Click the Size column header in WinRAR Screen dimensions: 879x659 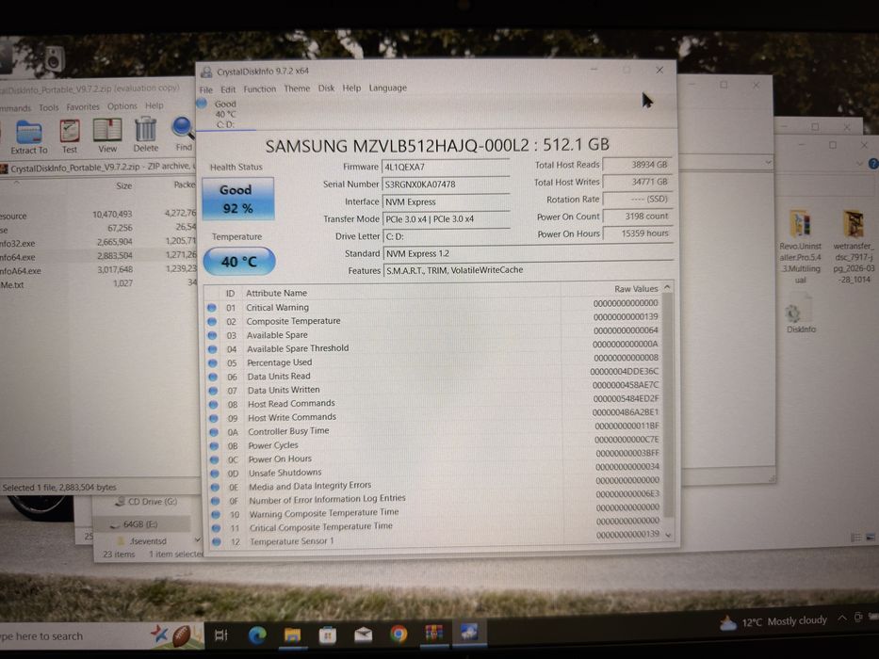(123, 185)
